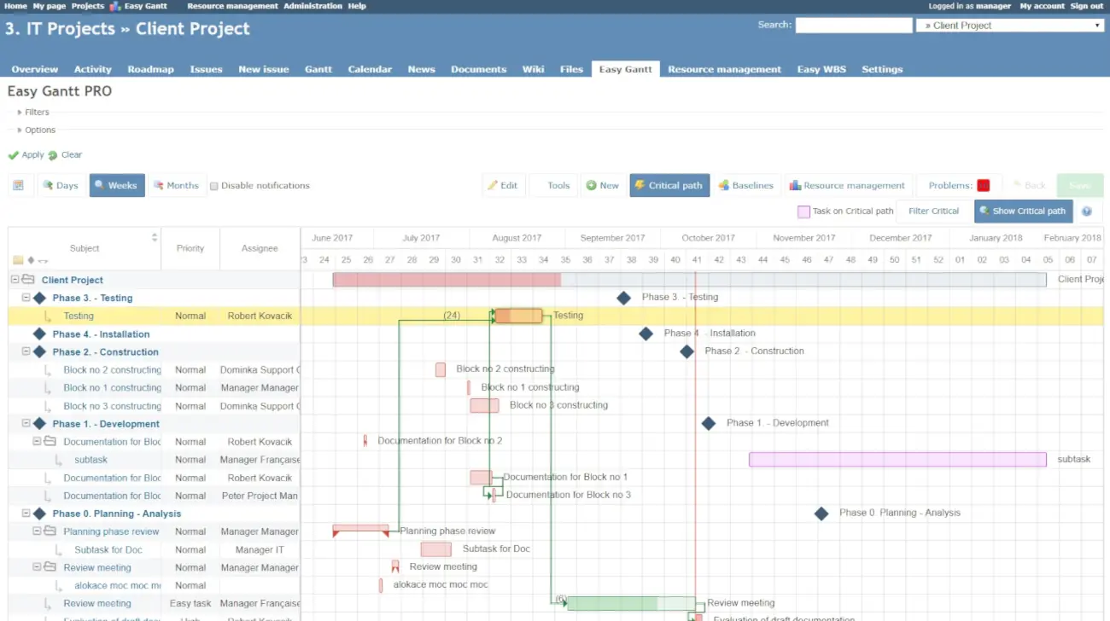Toggle Disable notifications checkbox
The image size is (1110, 621).
pyautogui.click(x=214, y=186)
